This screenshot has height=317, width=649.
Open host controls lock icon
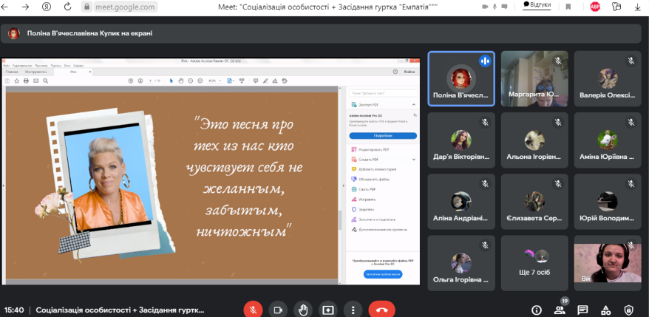click(x=629, y=310)
